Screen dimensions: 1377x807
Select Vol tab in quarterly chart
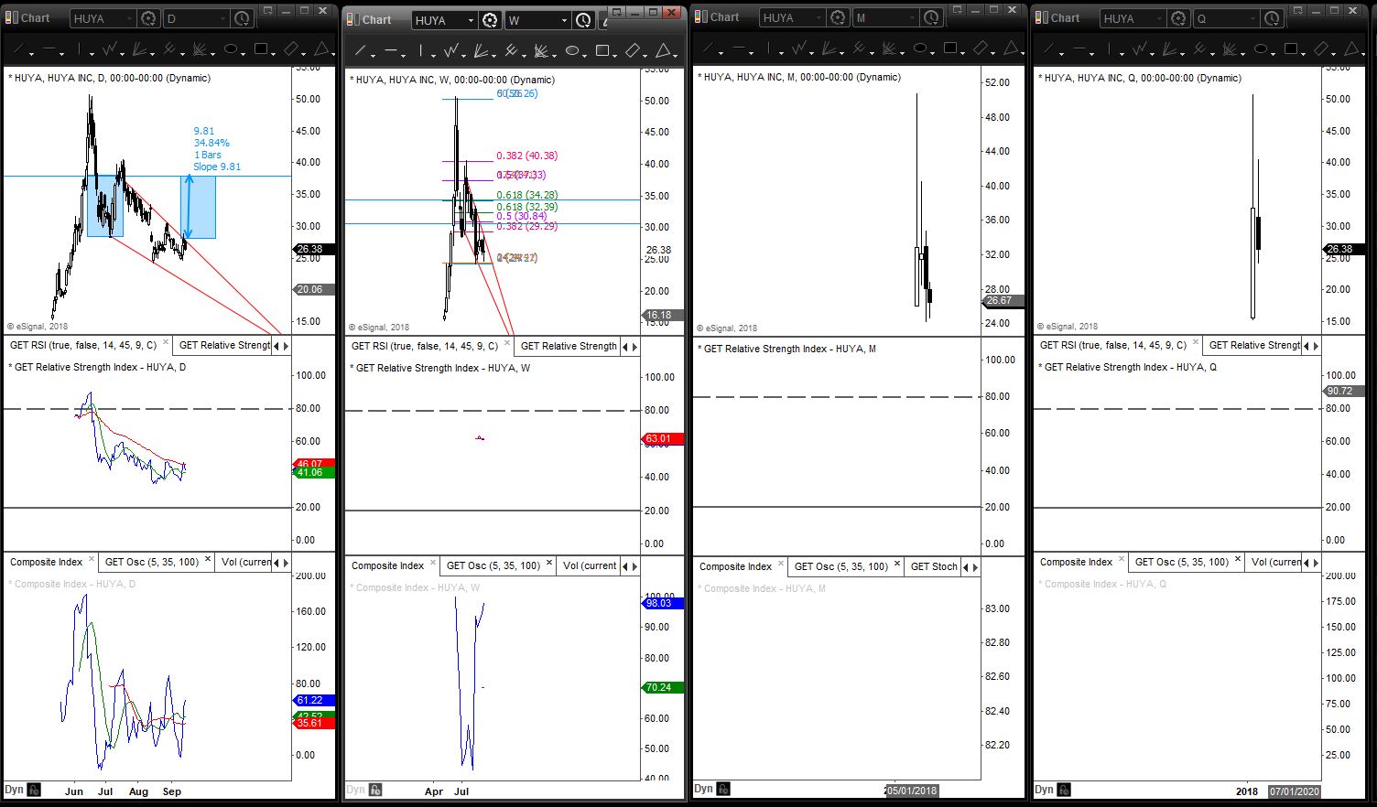[x=1275, y=562]
